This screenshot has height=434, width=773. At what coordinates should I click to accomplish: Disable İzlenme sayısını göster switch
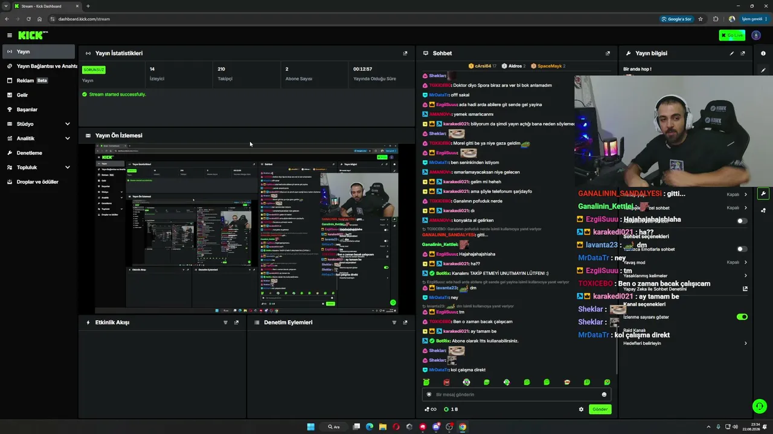coord(742,316)
